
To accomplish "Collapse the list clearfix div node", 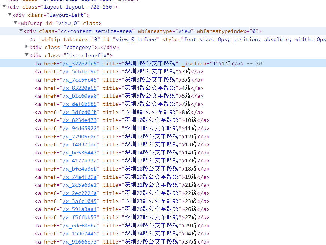I will click(x=26, y=55).
